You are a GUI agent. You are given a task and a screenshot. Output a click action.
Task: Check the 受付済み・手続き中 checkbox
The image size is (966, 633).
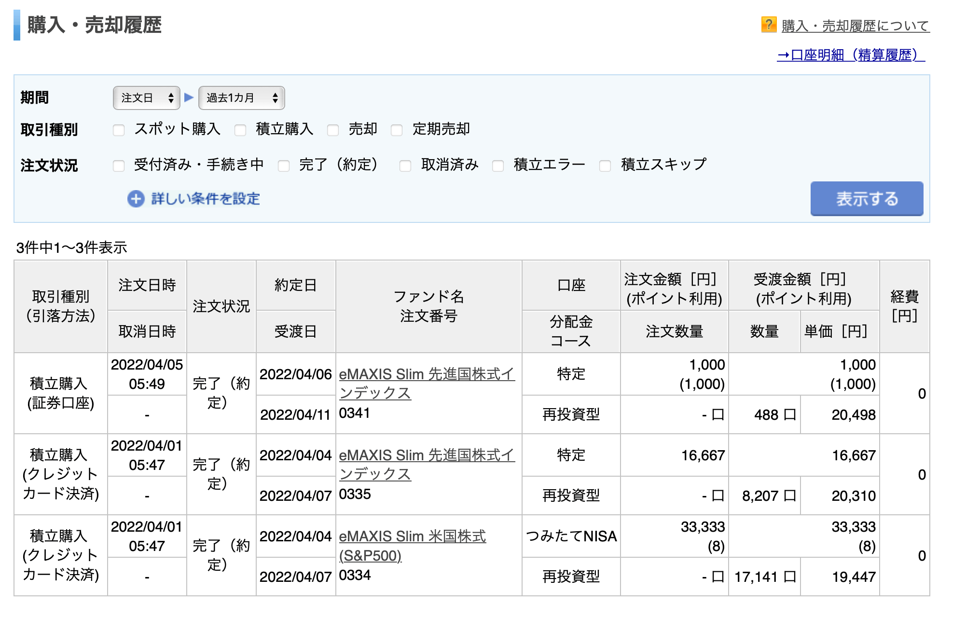(119, 165)
